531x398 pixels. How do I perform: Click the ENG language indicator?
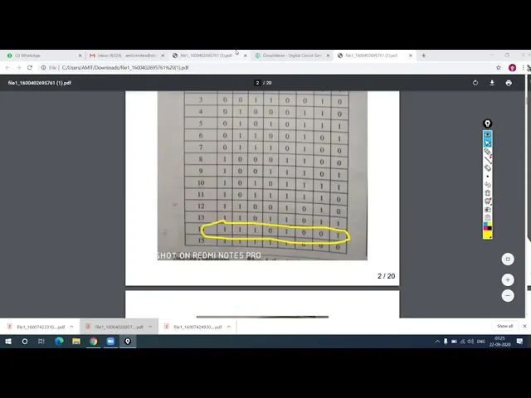coord(481,342)
